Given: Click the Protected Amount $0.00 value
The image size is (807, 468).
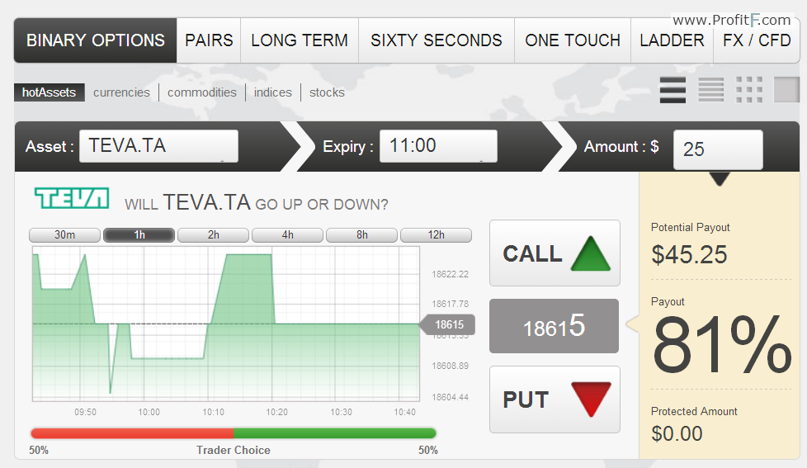Looking at the screenshot, I should 677,433.
